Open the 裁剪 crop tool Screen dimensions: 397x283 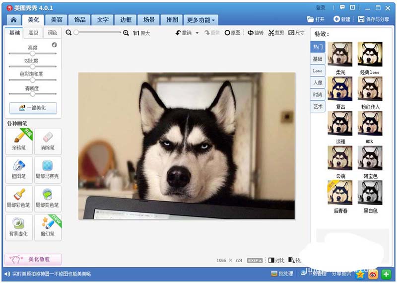click(276, 33)
